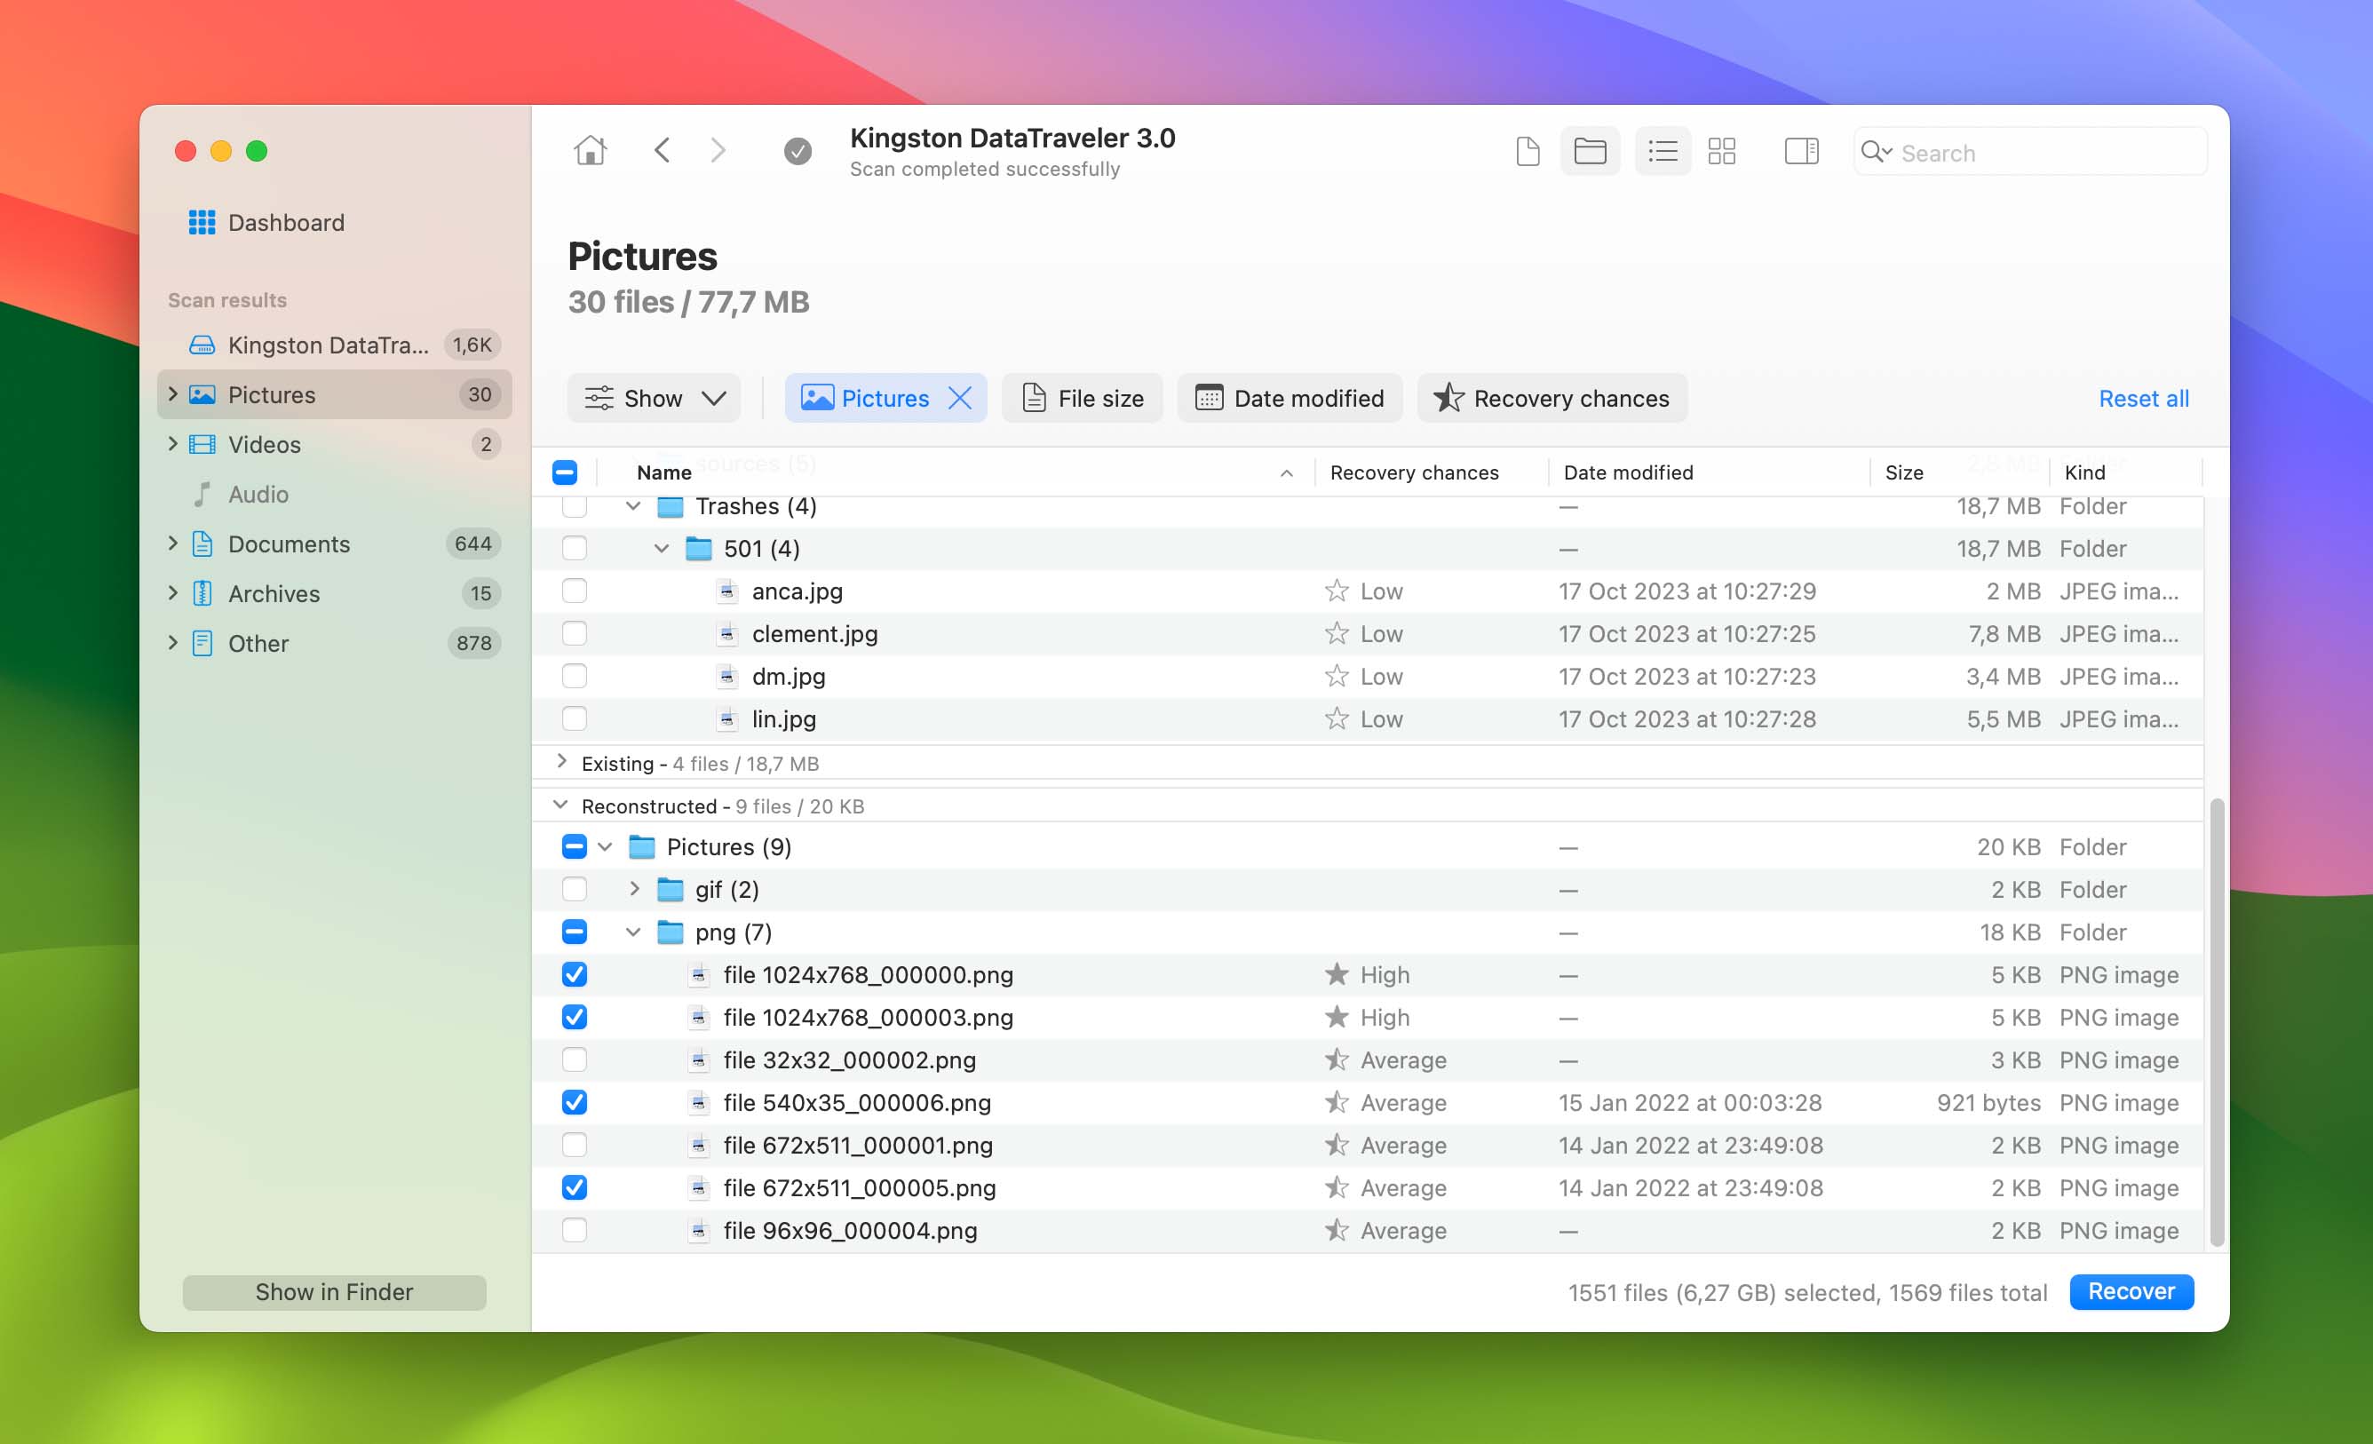Switch to file view document icon

tap(1528, 151)
